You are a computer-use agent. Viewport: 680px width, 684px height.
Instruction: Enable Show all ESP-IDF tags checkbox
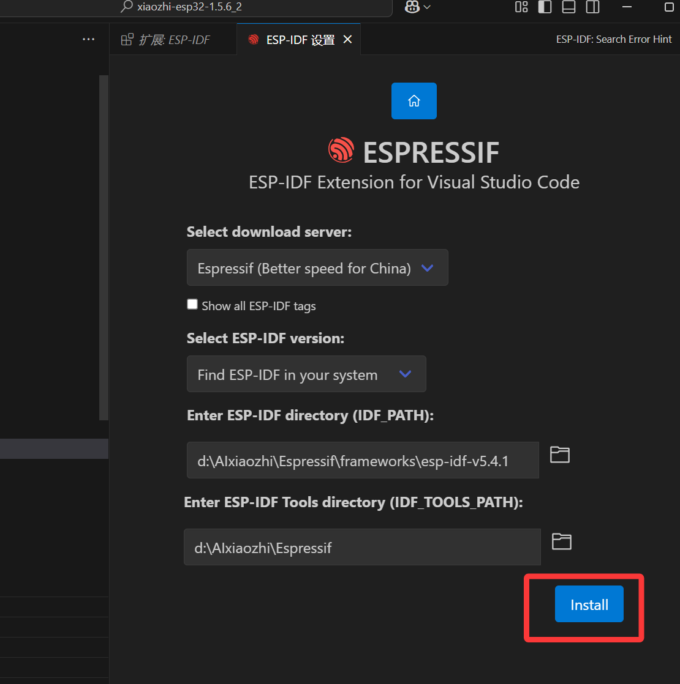pyautogui.click(x=192, y=305)
